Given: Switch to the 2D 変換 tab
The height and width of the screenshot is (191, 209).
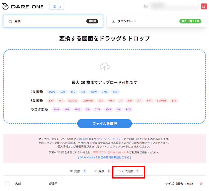Looking at the screenshot, I should click(x=78, y=171).
